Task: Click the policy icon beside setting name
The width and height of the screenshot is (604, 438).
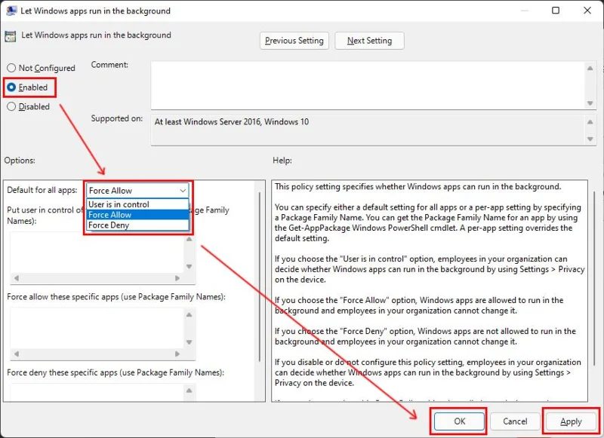Action: 10,36
